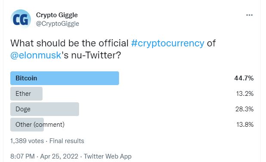Image resolution: width=266 pixels, height=162 pixels.
Task: Select the Bitcoin poll result bar
Action: pyautogui.click(x=64, y=78)
